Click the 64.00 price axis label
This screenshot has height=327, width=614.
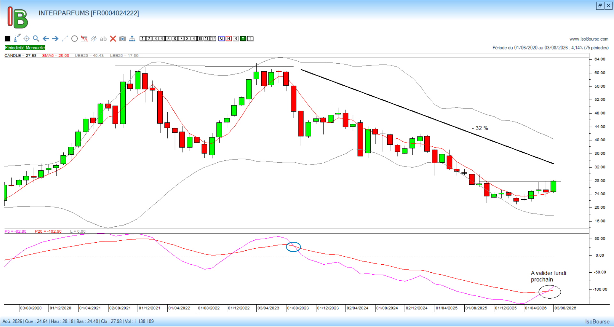[x=600, y=59]
